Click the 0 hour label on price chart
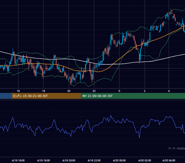Image resolution: width=185 pixels, height=163 pixels. [119, 91]
